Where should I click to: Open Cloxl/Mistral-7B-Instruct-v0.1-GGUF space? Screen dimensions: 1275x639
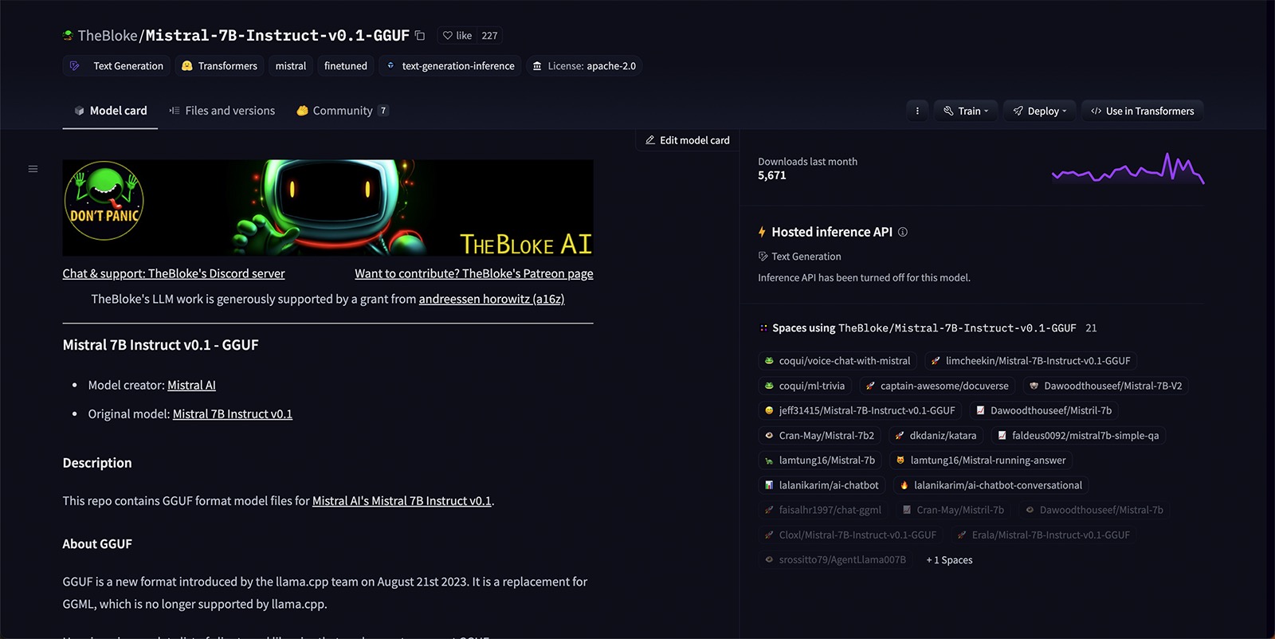point(851,535)
